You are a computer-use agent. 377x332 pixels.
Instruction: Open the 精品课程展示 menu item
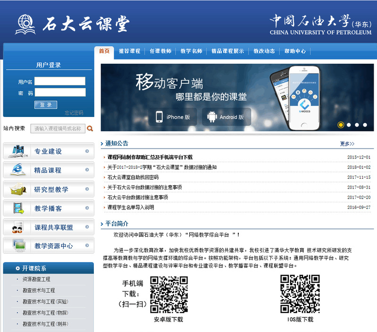click(227, 51)
